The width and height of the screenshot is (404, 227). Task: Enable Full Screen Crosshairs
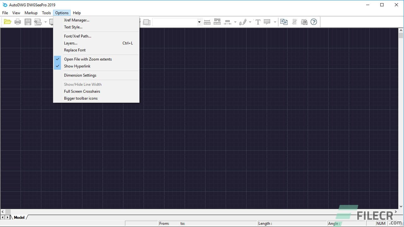pyautogui.click(x=82, y=91)
